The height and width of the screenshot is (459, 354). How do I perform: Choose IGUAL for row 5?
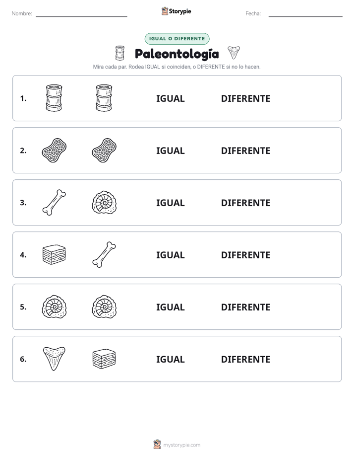(x=170, y=307)
